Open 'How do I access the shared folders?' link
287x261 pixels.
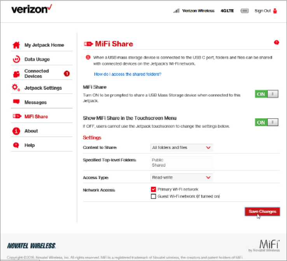click(128, 74)
